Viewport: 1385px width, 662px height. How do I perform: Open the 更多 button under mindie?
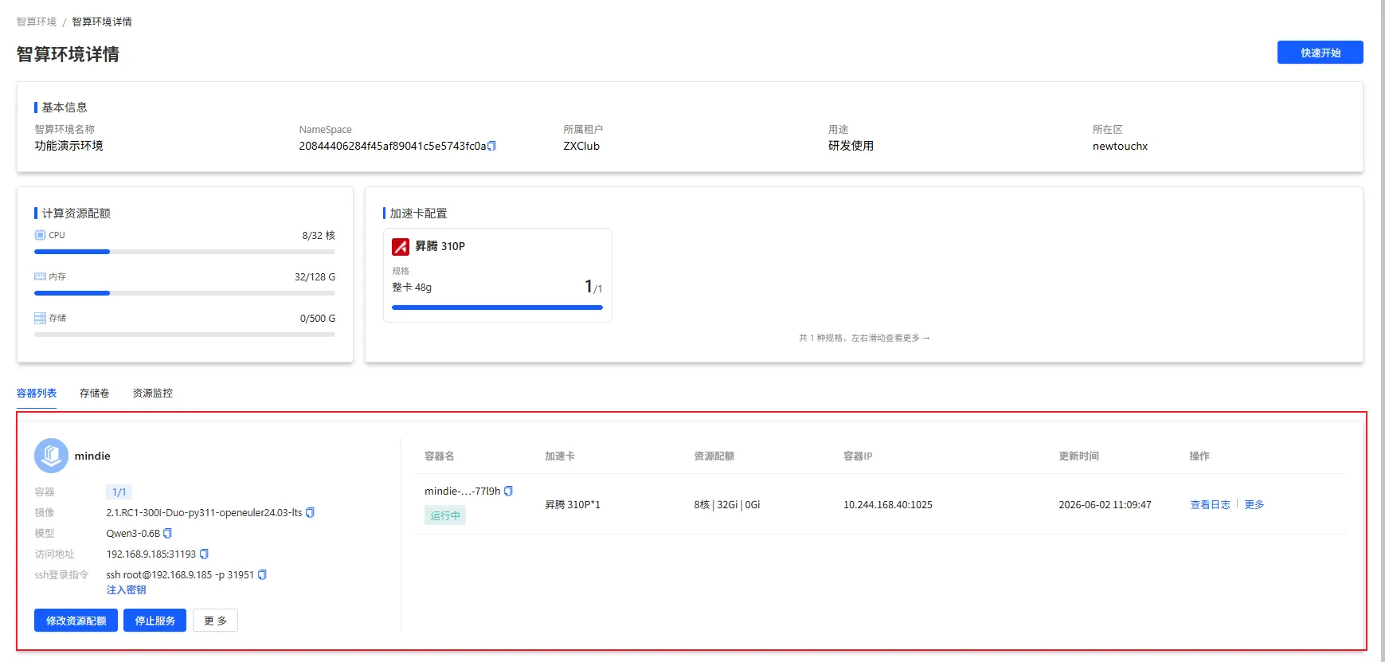pos(215,621)
